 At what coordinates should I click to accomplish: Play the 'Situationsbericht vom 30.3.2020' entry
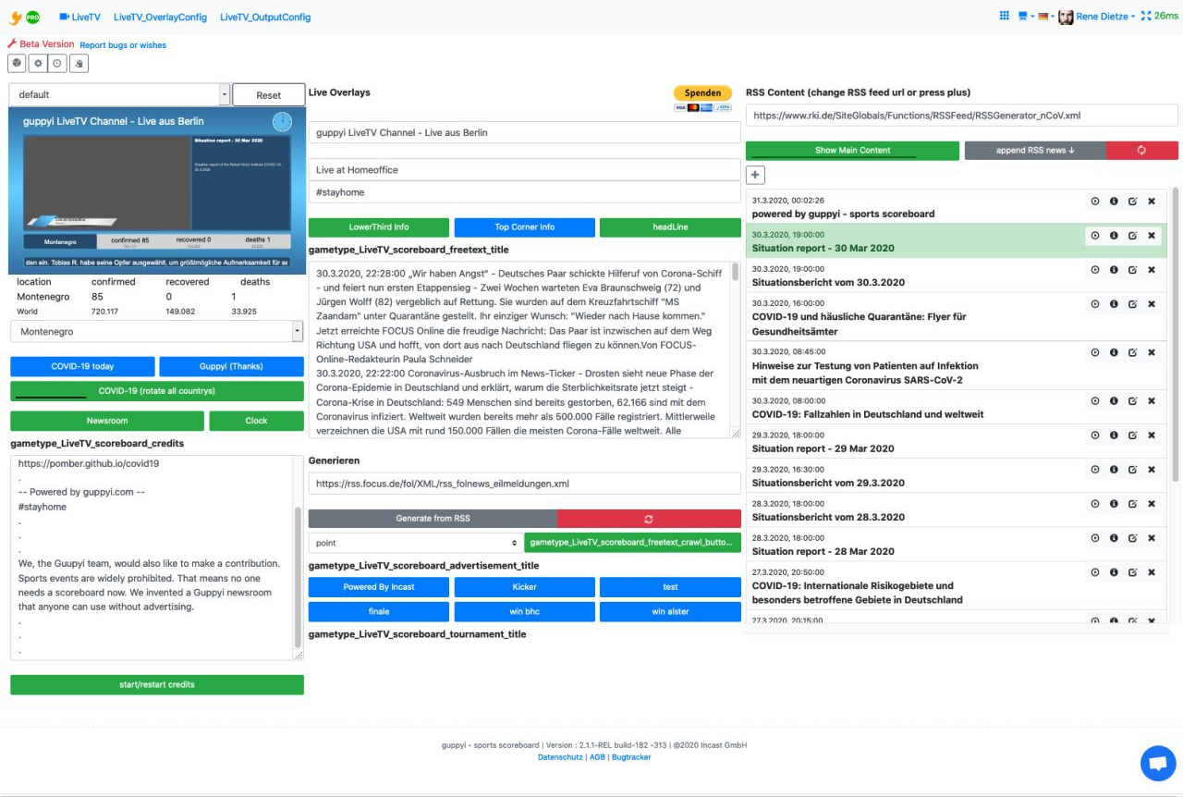pyautogui.click(x=1095, y=269)
